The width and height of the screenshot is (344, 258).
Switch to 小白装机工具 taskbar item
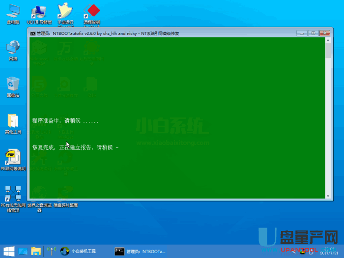point(79,251)
